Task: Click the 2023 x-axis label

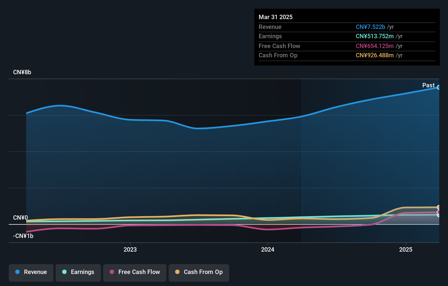Action: [x=130, y=249]
